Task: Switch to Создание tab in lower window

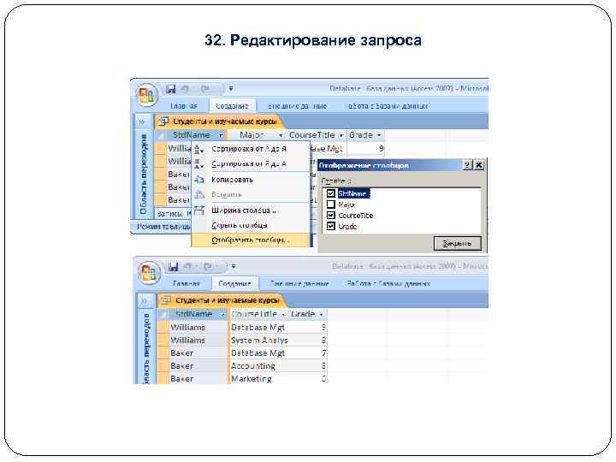Action: (x=234, y=284)
